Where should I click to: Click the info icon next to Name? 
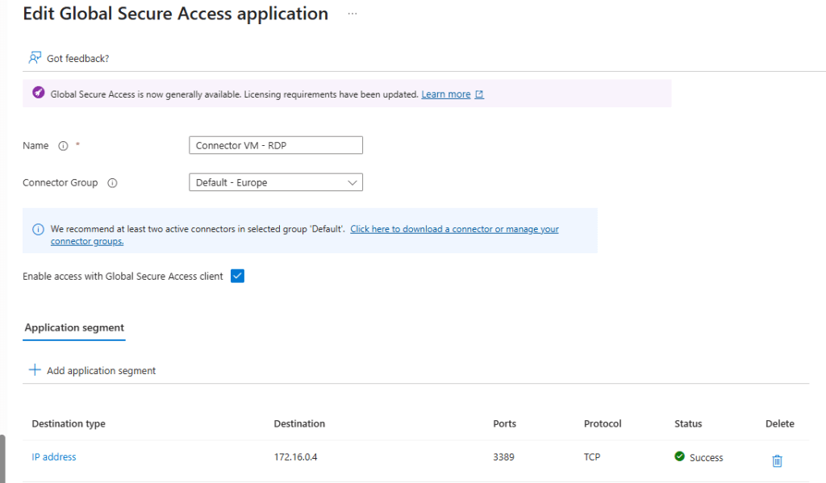[63, 146]
